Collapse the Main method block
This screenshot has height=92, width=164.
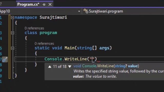pyautogui.click(x=13, y=48)
